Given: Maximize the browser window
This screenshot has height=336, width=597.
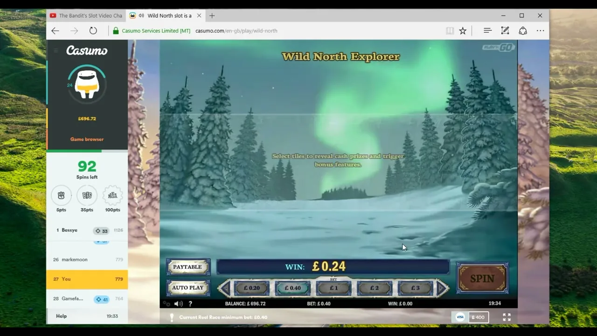Looking at the screenshot, I should (521, 15).
